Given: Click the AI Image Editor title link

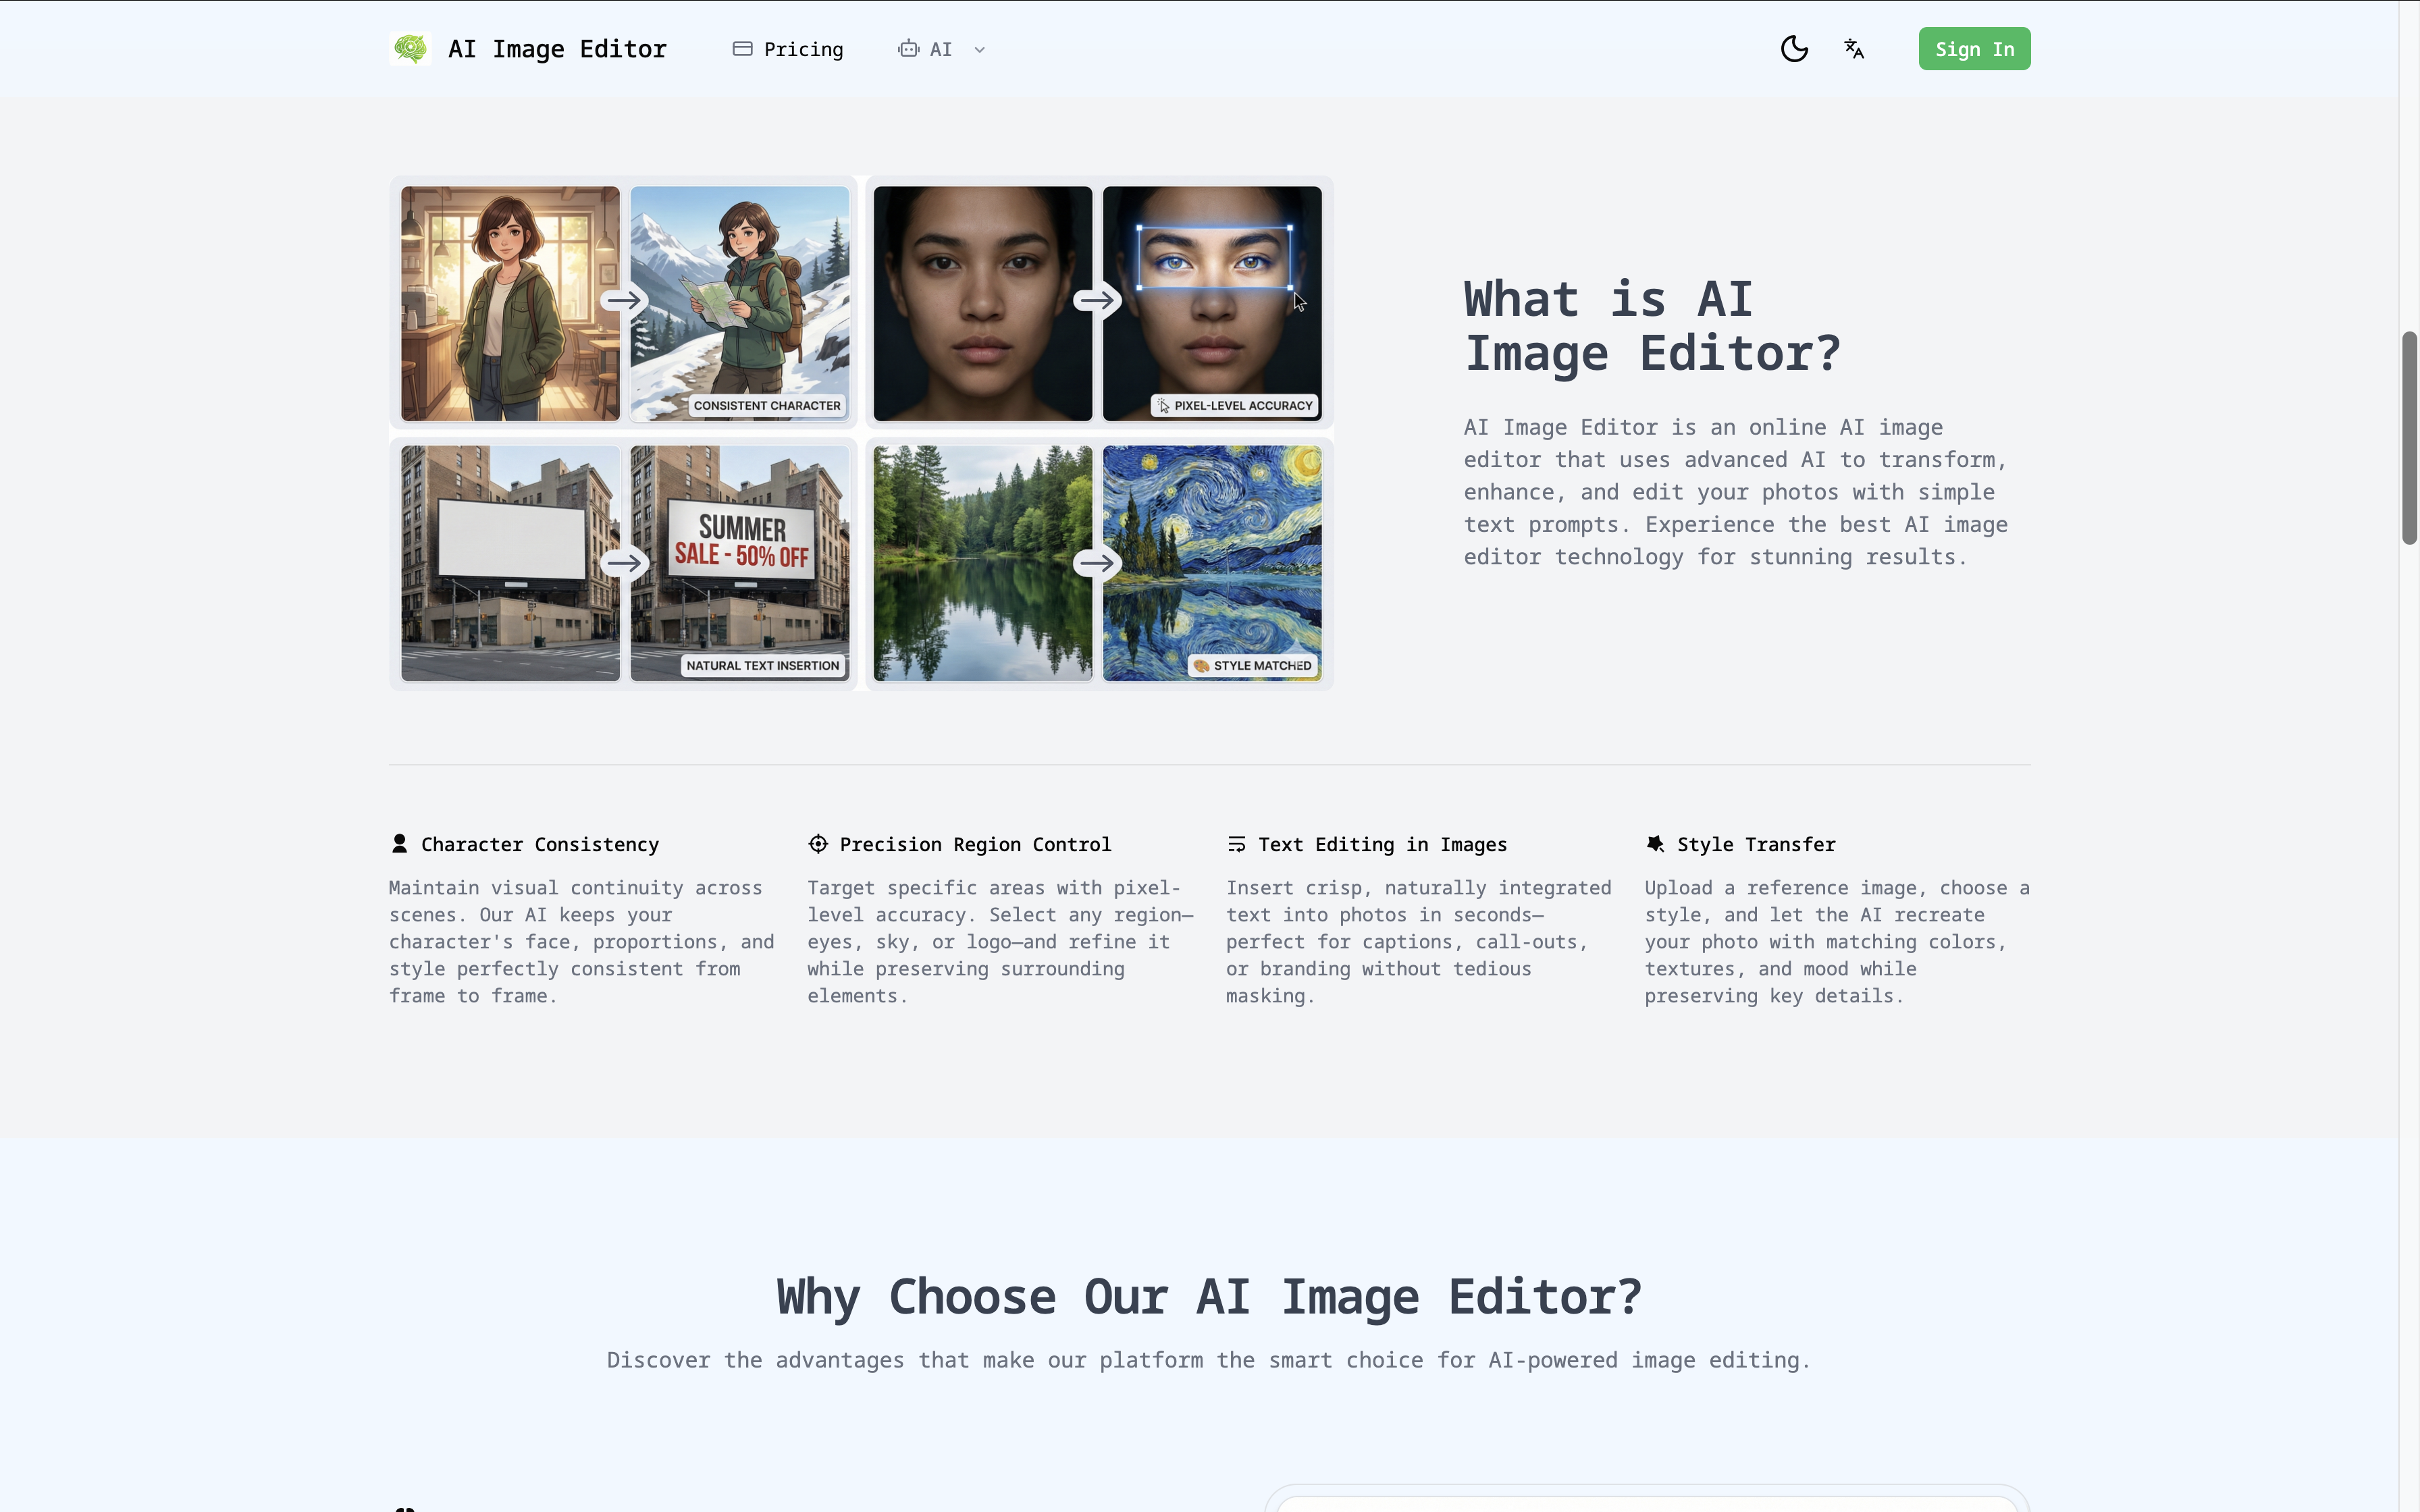Looking at the screenshot, I should pos(557,48).
